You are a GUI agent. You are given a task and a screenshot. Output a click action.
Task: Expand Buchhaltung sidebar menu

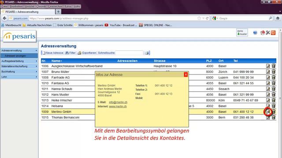(19, 72)
